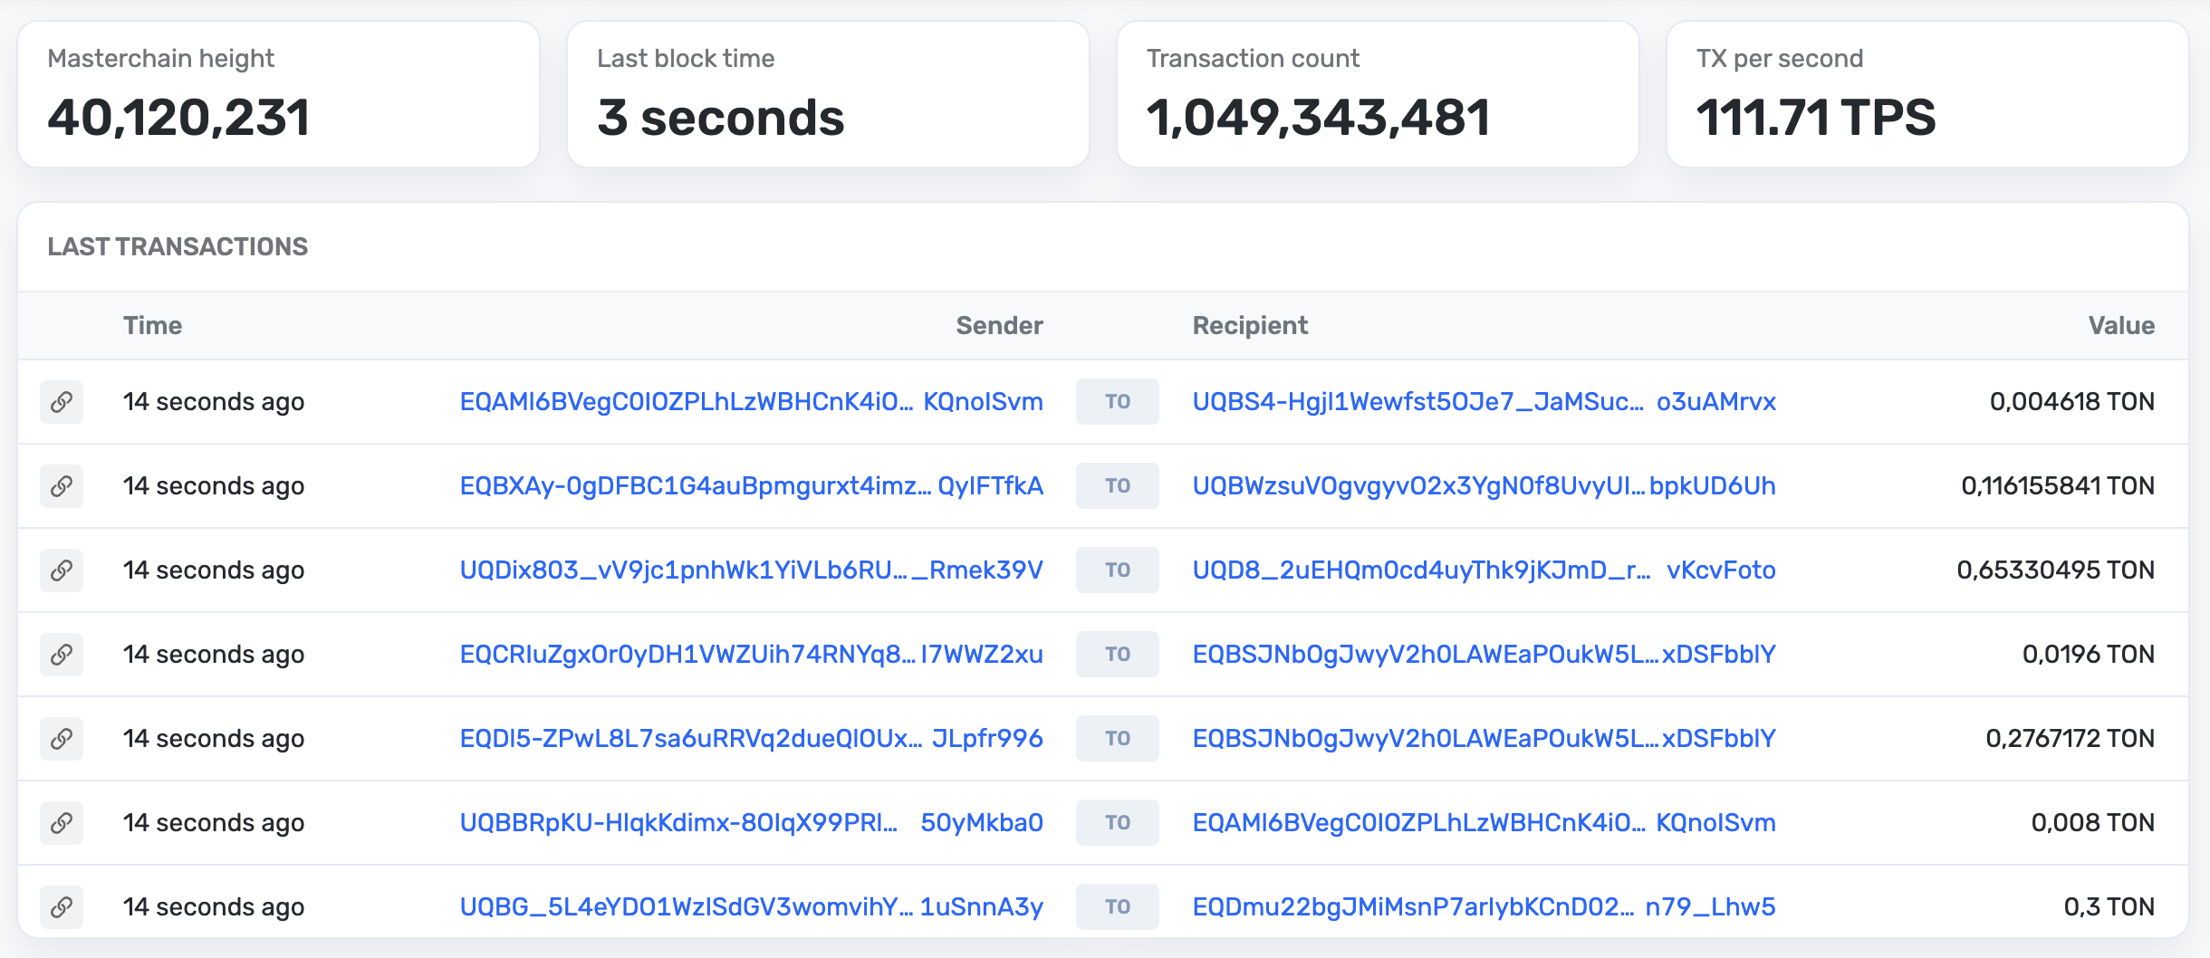2210x958 pixels.
Task: Open transaction link icon for 0,0196 TON row
Action: (62, 655)
